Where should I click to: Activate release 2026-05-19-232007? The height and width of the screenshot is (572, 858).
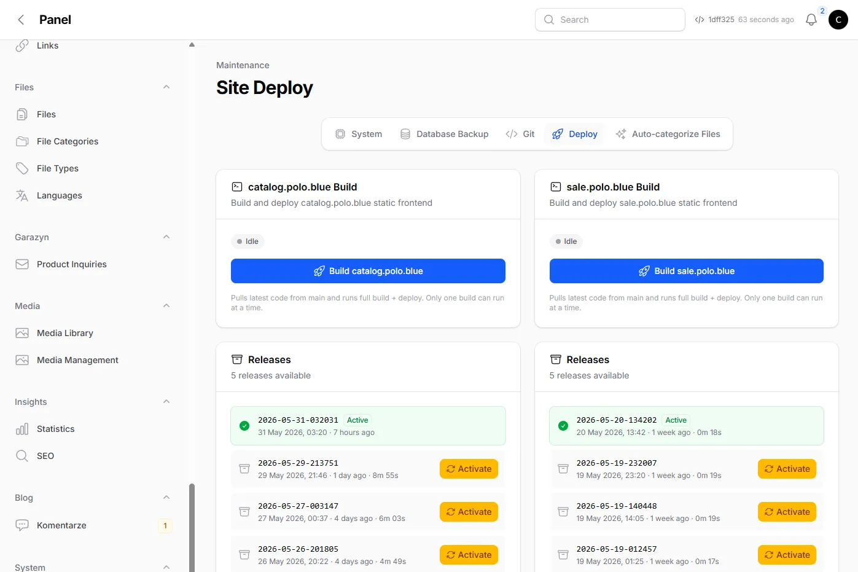[787, 469]
